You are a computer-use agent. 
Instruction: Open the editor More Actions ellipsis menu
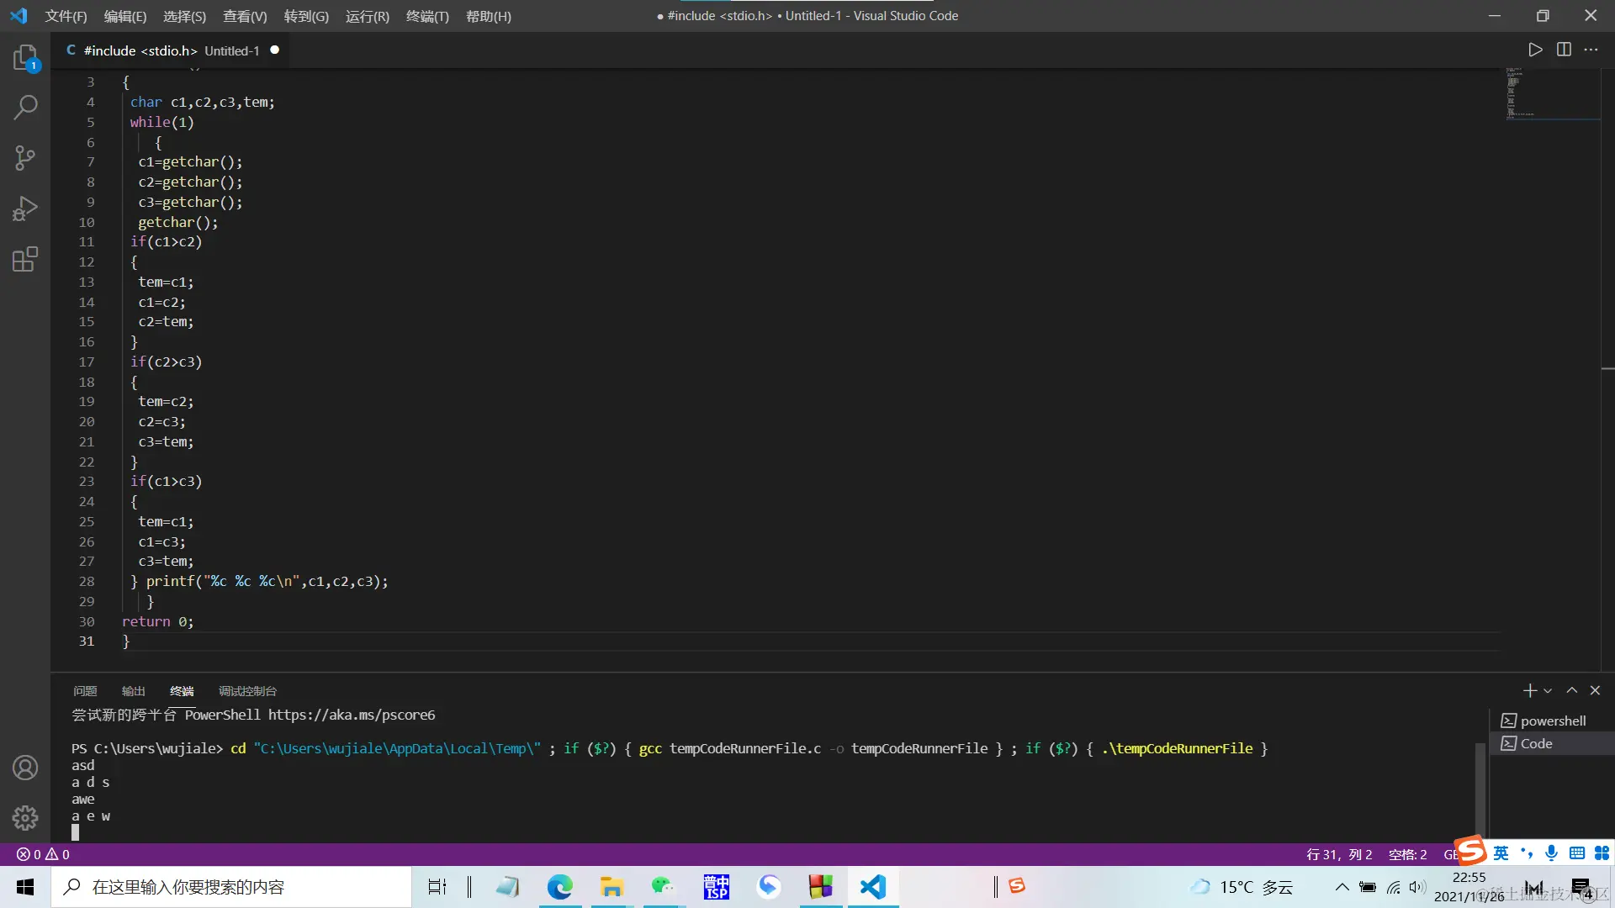pos(1591,50)
